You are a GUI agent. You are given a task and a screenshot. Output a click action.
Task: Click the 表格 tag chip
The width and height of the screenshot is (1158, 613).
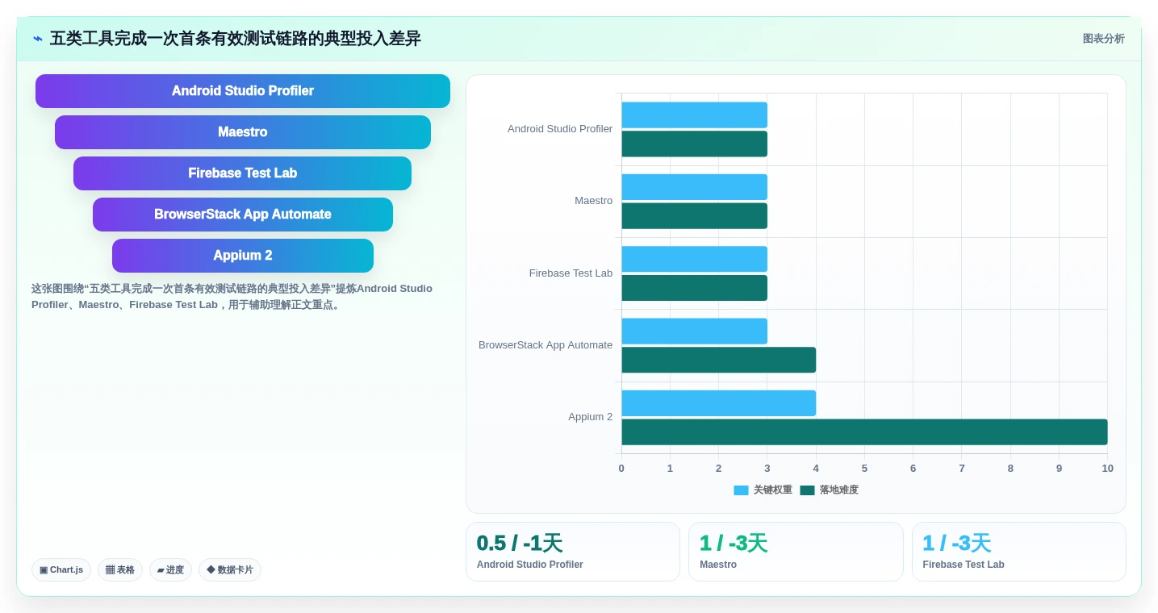click(120, 569)
